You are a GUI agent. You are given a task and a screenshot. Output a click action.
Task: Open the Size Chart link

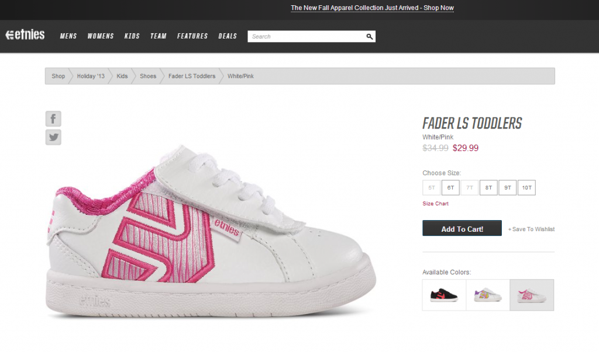click(435, 204)
